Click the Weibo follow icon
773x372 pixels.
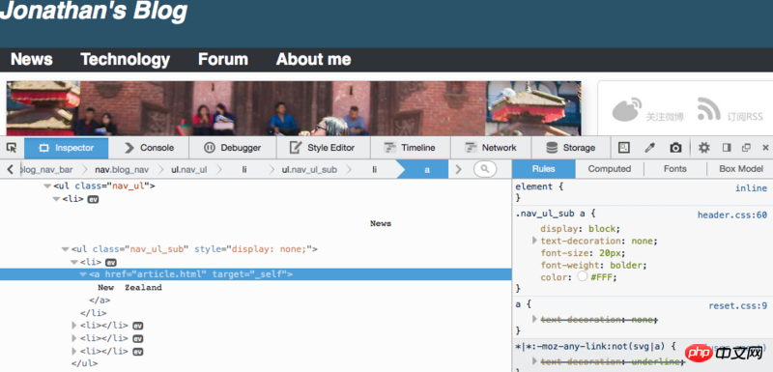click(x=626, y=109)
